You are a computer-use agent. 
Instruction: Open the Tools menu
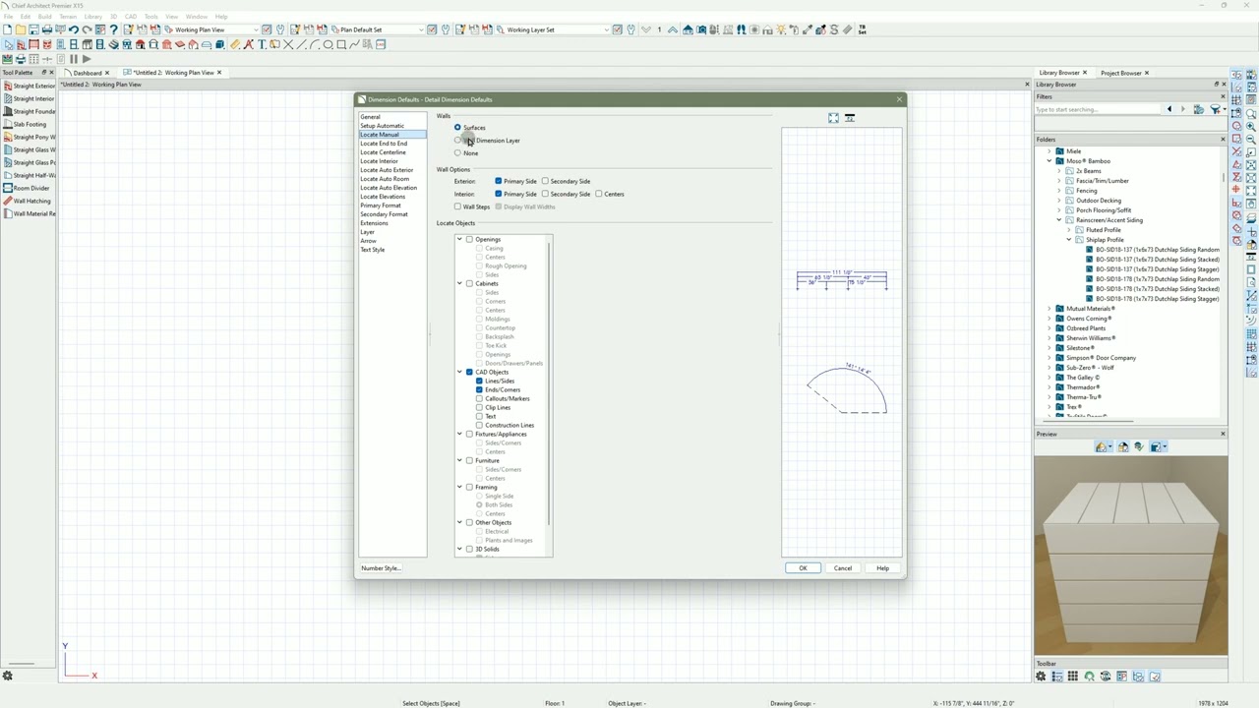150,17
